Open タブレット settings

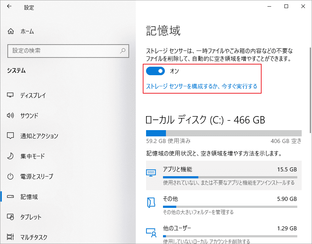click(68, 217)
